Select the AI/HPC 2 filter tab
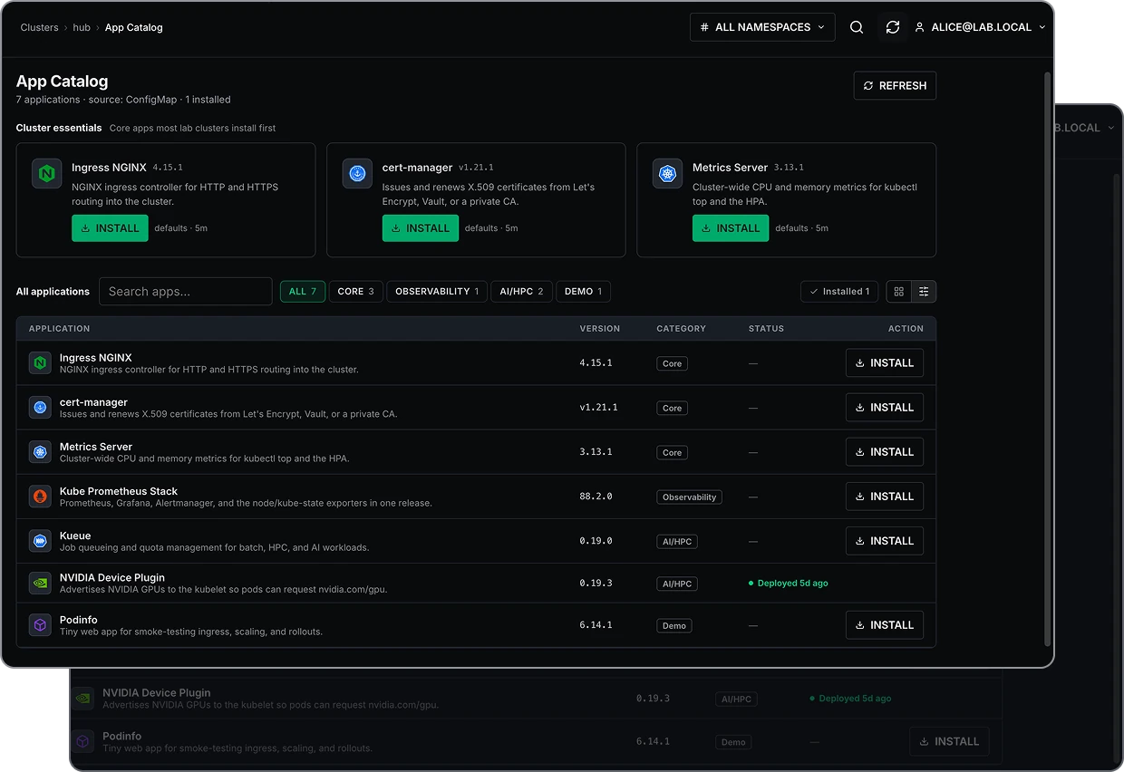Image resolution: width=1124 pixels, height=772 pixels. [x=521, y=291]
